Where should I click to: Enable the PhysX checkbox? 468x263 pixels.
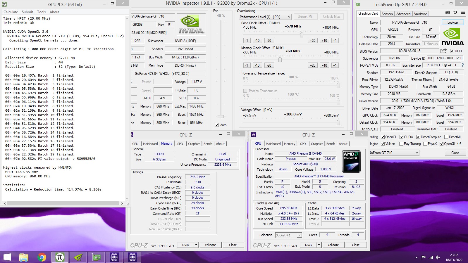[425, 143]
